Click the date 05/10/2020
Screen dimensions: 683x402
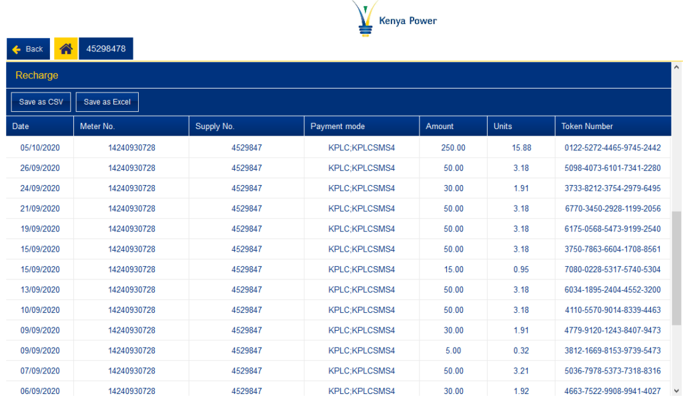click(x=40, y=148)
